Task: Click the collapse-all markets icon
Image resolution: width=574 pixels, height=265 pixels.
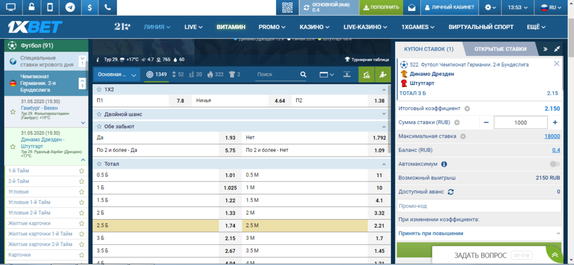Action: (x=347, y=75)
